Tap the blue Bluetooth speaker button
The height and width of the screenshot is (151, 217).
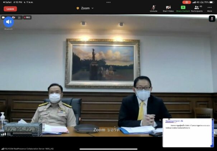(x=9, y=22)
